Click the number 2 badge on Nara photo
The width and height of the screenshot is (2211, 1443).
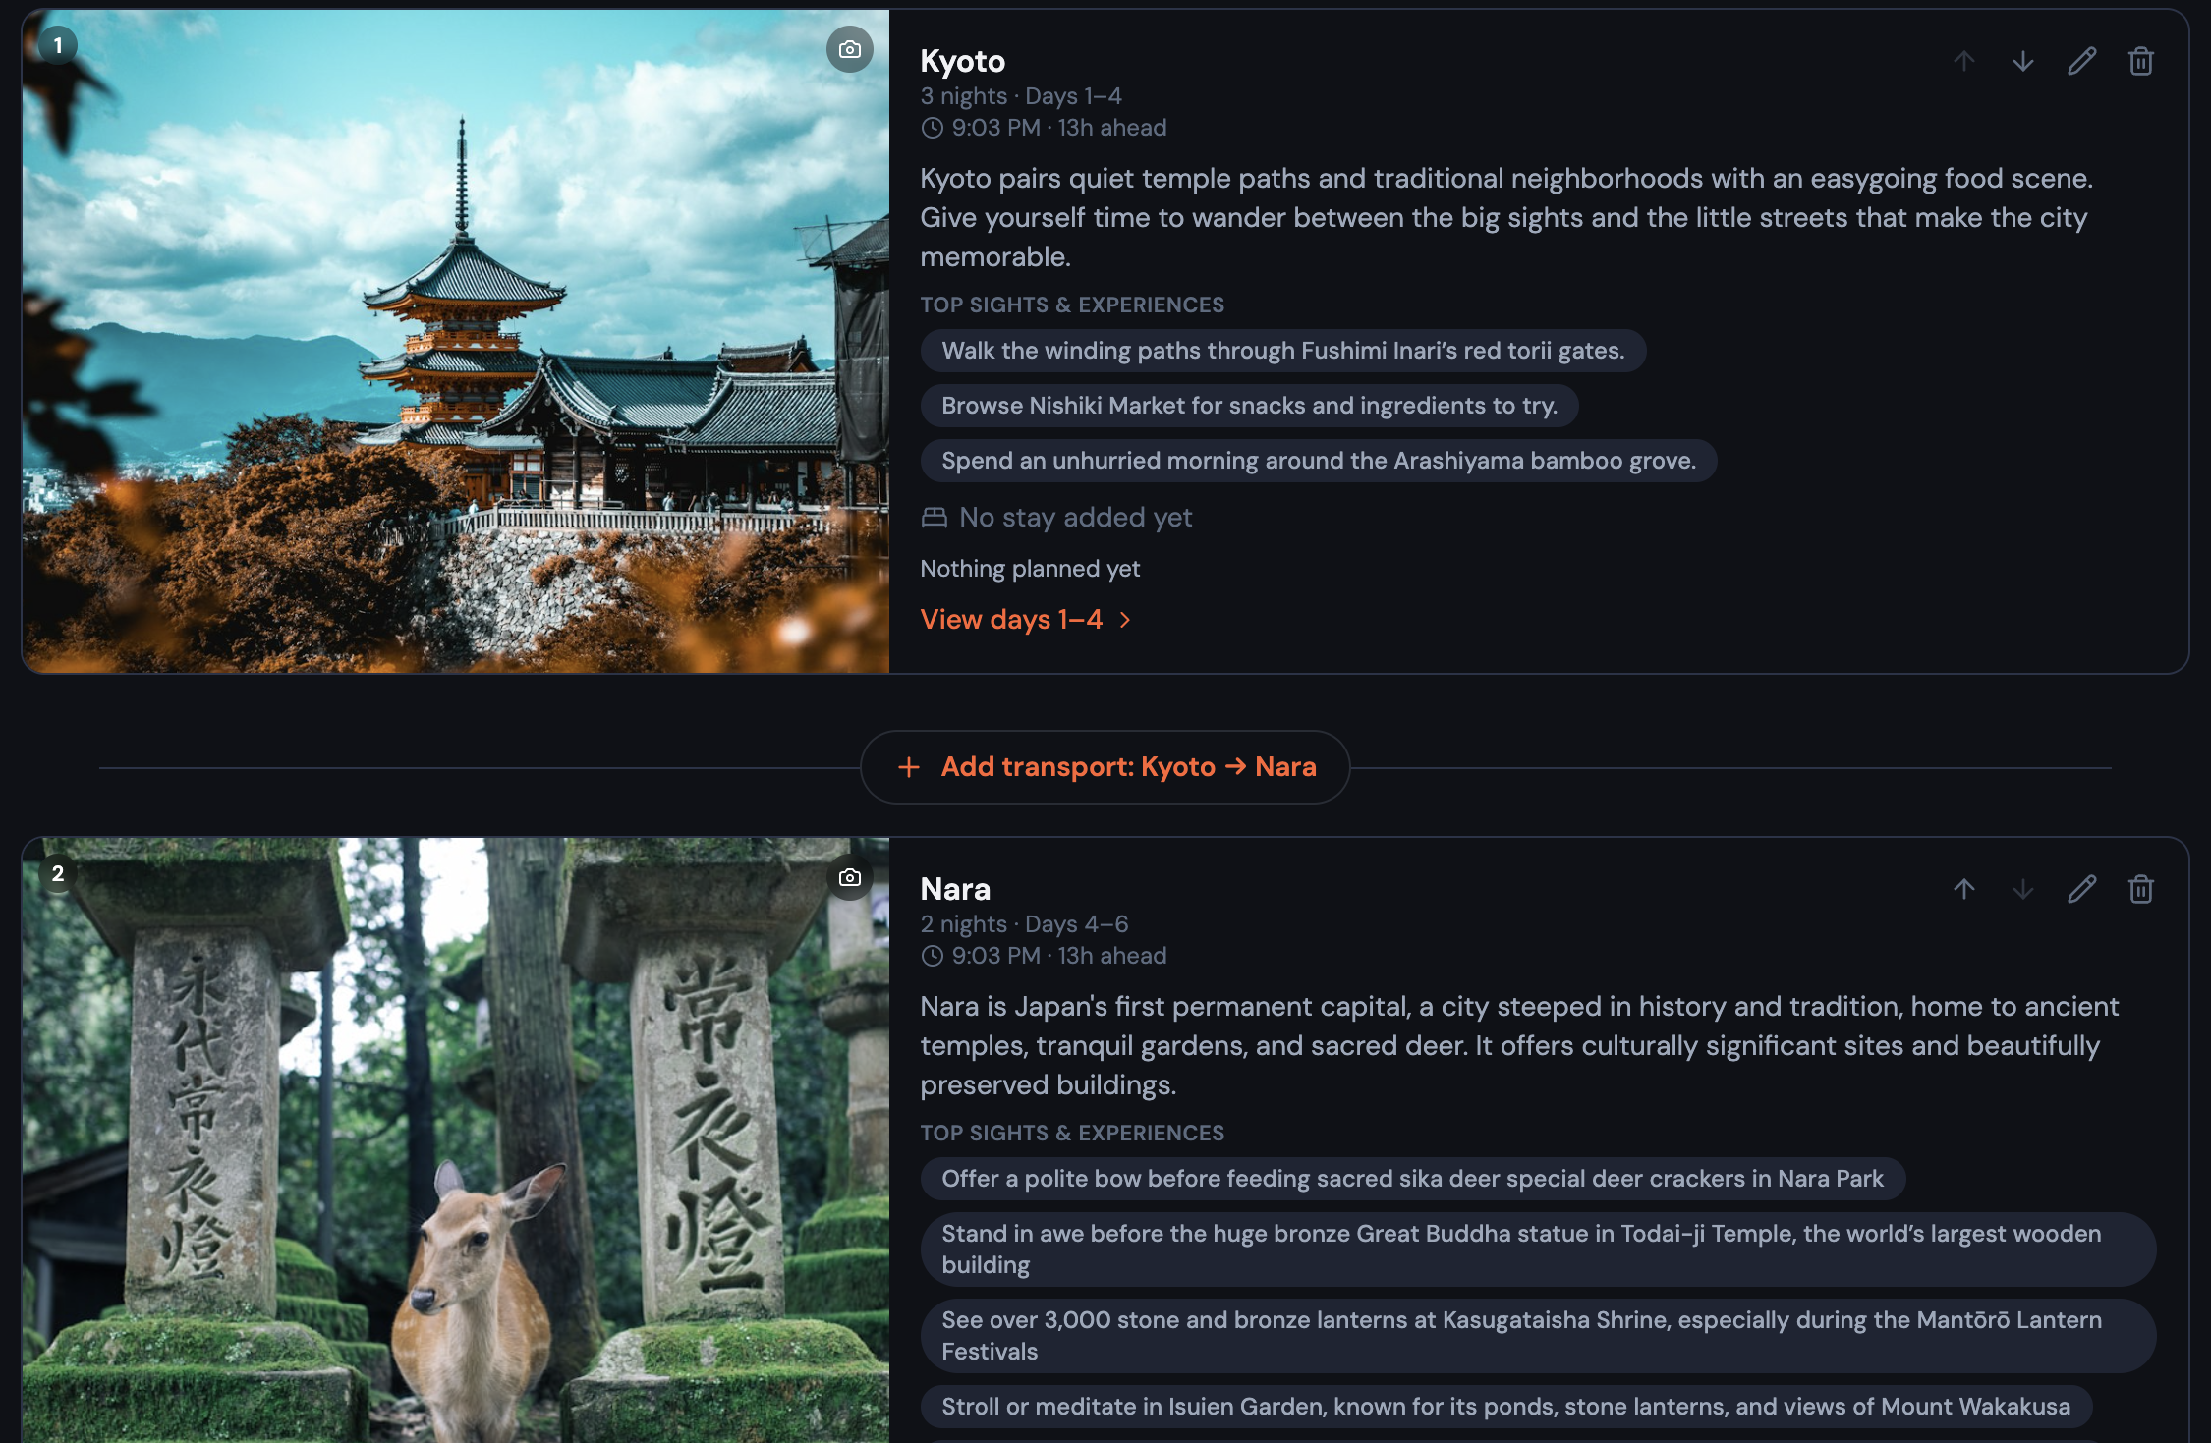point(58,873)
